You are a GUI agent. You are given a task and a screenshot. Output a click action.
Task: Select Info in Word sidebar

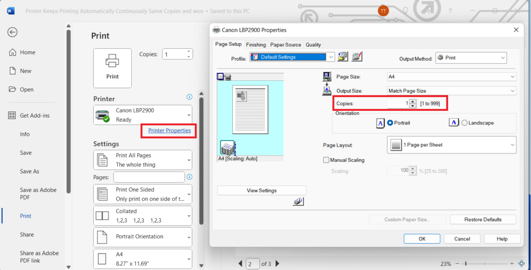tap(25, 134)
